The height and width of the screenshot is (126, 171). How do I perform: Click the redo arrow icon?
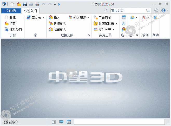[50, 4]
